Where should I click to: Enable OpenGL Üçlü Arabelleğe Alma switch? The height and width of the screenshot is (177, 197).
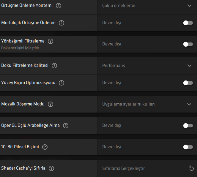(x=188, y=126)
